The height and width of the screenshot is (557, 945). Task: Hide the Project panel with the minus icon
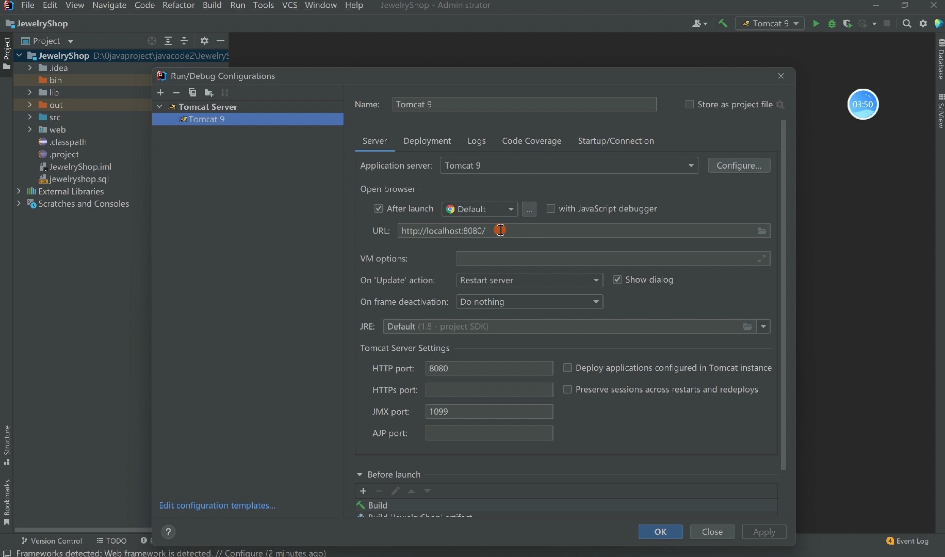[221, 41]
